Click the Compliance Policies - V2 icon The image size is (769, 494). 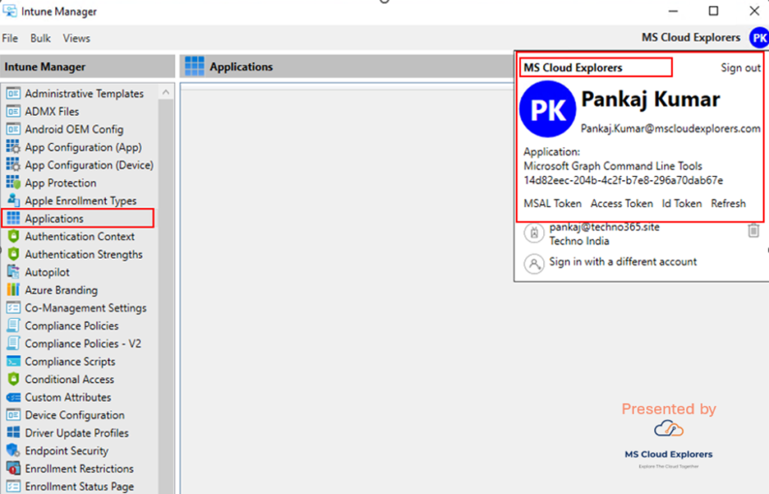14,344
